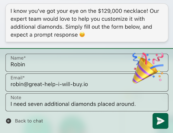Click the Note field label
The width and height of the screenshot is (173, 133).
tap(16, 98)
